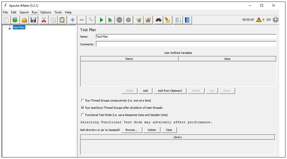Screen dimensions: 287x159
Task: Enable Functional Test Mode checkbox
Action: point(83,115)
